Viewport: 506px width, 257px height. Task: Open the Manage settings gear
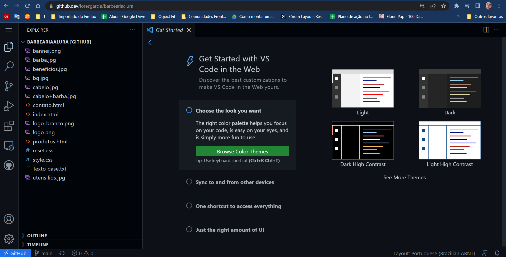(9, 239)
